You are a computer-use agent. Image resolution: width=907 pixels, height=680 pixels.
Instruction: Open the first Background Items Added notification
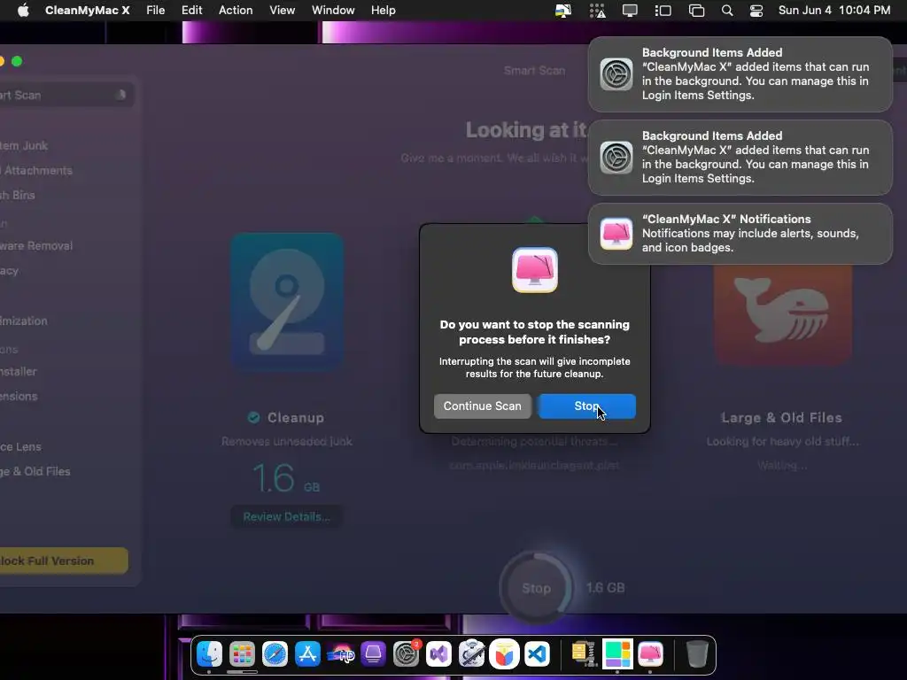coord(740,74)
